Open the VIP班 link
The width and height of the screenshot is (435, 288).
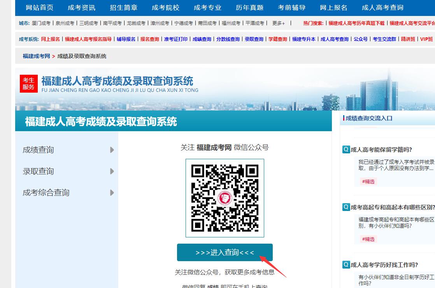[426, 39]
